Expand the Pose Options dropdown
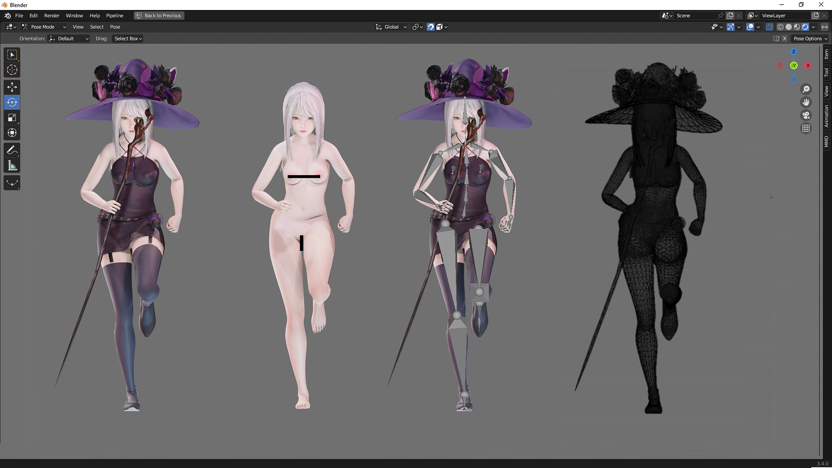The width and height of the screenshot is (832, 468). pos(810,39)
